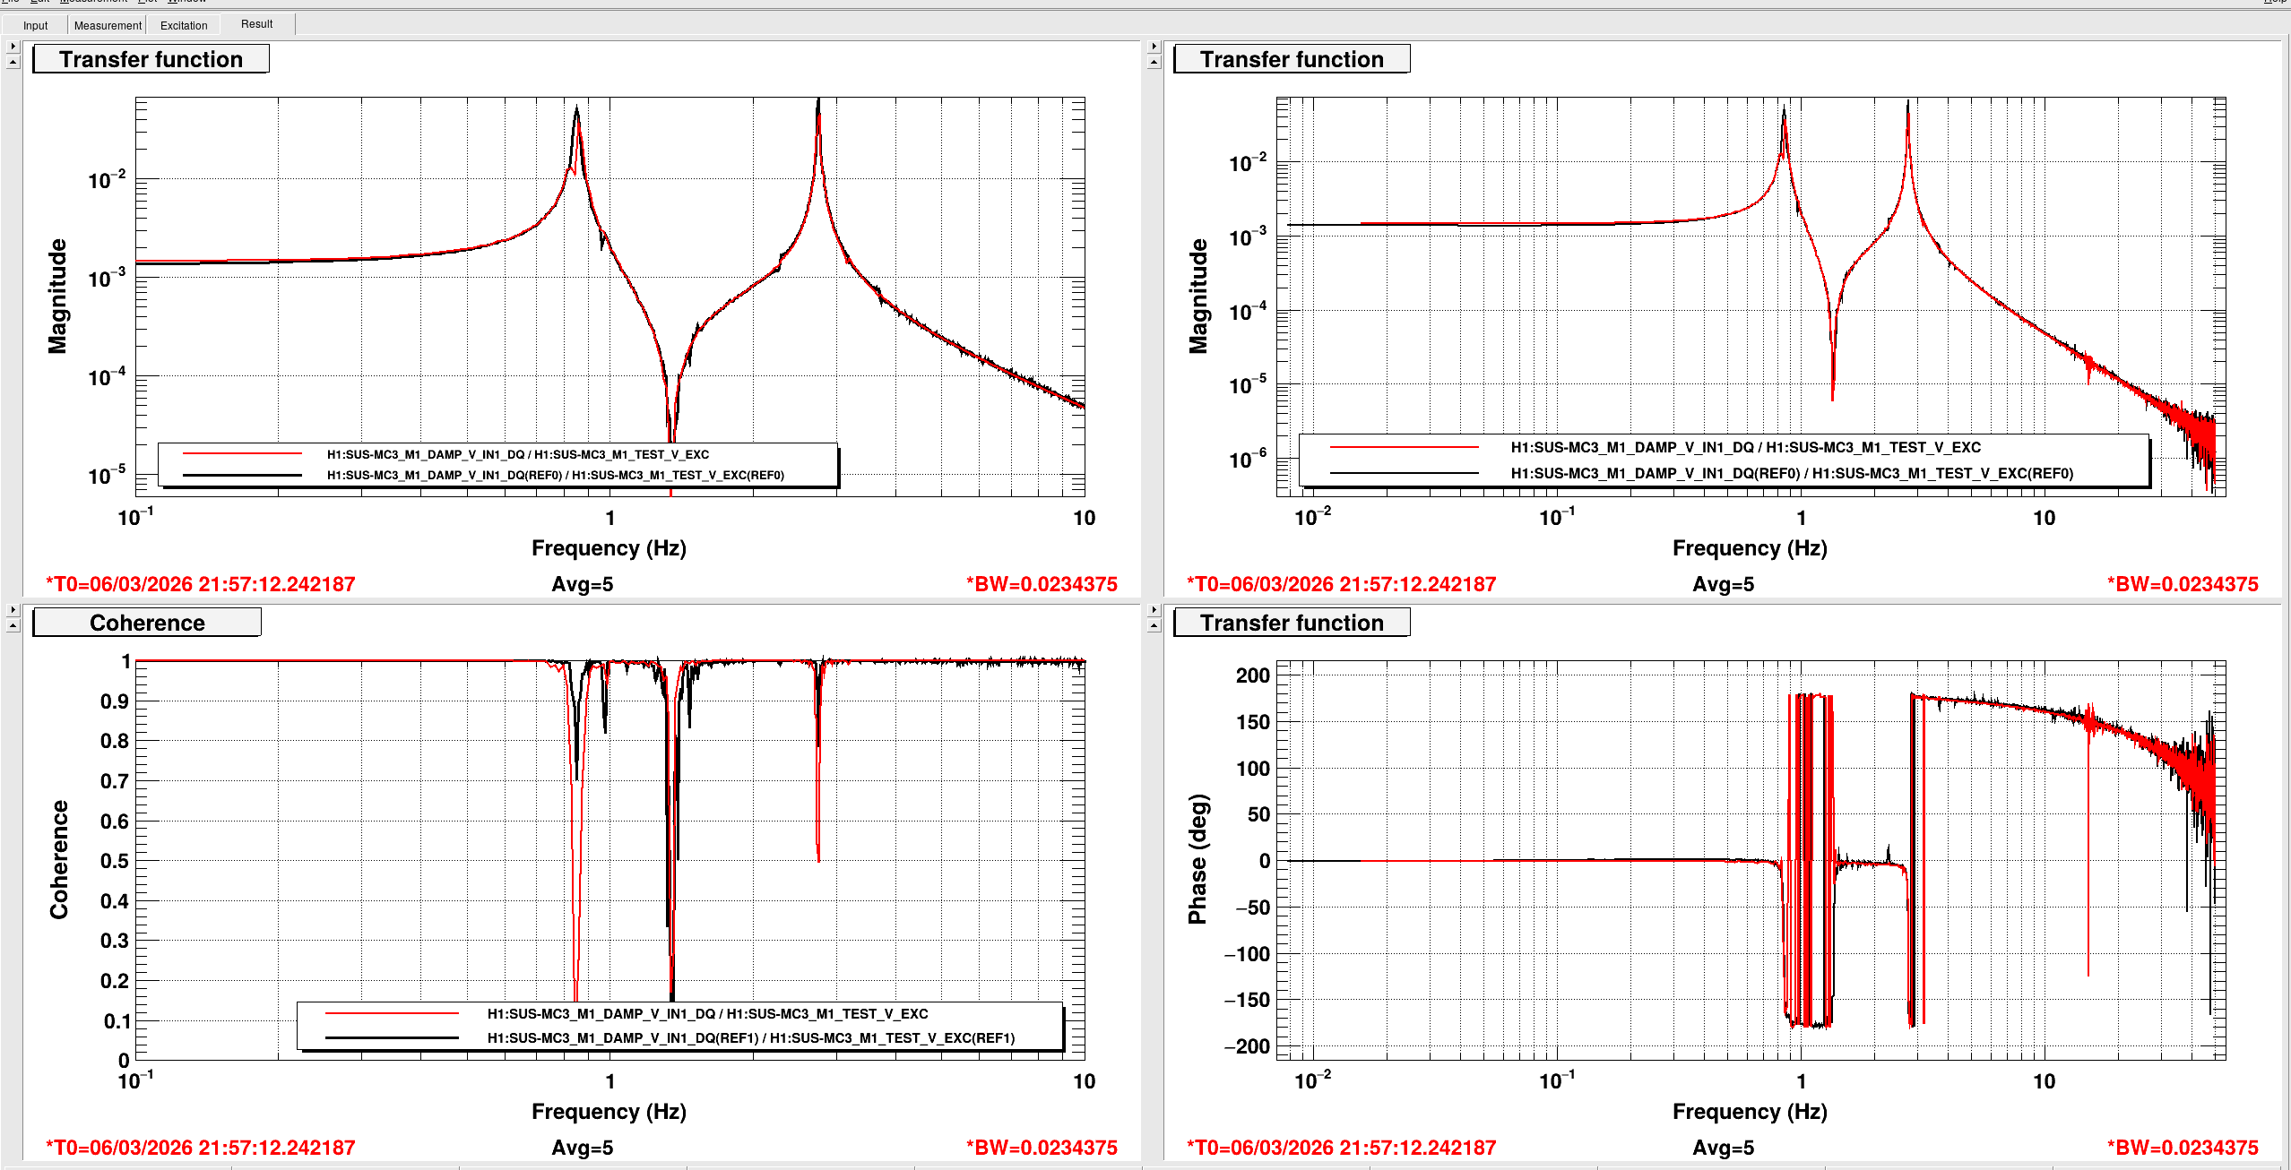
Task: Select the Result tab
Action: (x=256, y=24)
